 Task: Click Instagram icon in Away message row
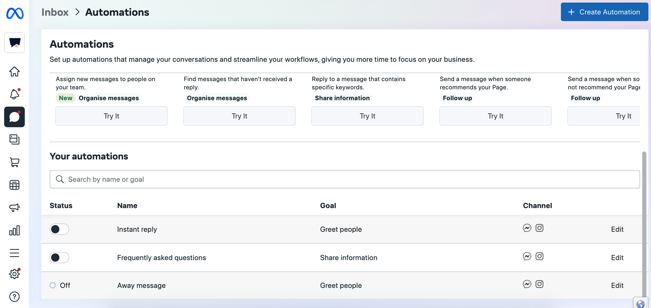click(539, 284)
